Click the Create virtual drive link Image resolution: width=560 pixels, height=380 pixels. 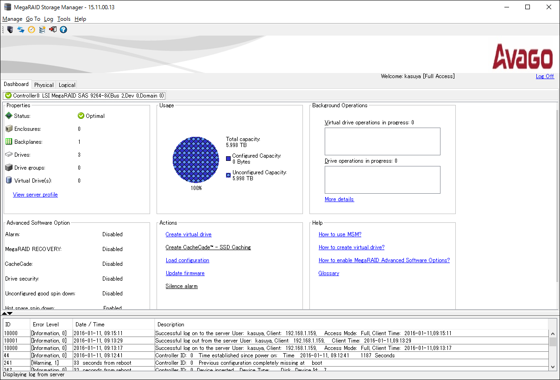point(189,234)
